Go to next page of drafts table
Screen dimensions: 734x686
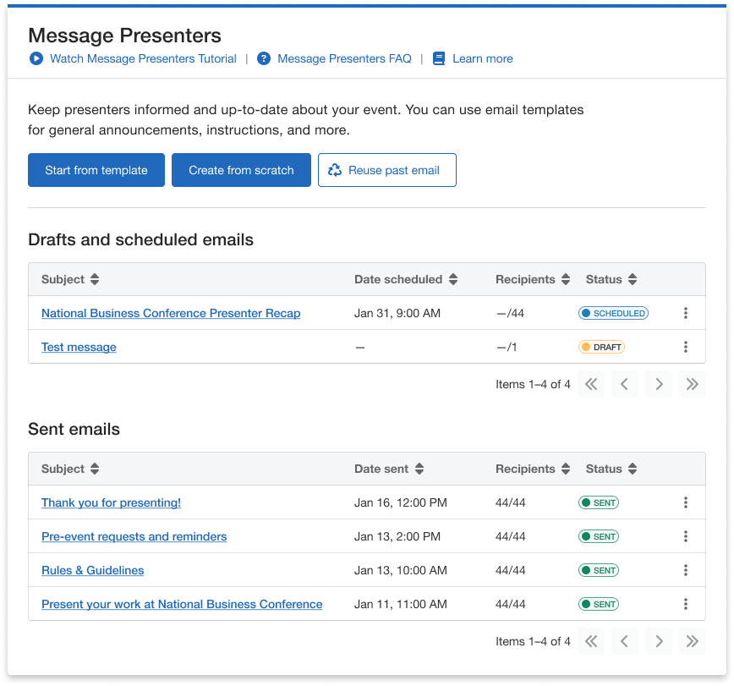point(658,384)
